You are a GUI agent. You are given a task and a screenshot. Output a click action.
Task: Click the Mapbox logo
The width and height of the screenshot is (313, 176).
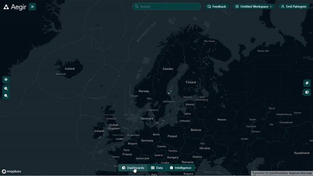[x=12, y=171]
